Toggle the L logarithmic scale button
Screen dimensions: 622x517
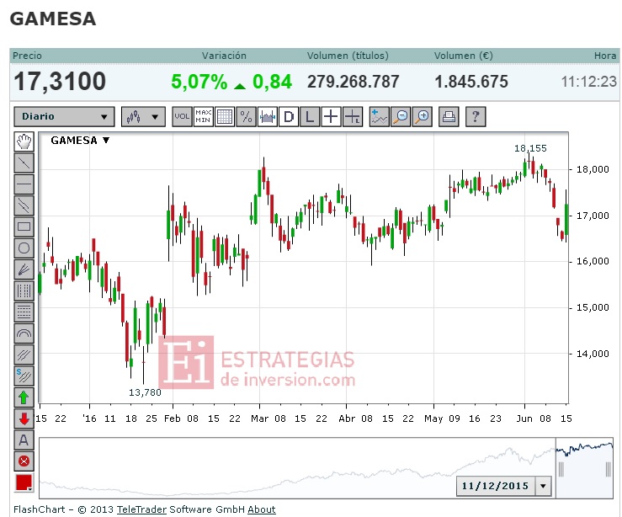coord(310,117)
